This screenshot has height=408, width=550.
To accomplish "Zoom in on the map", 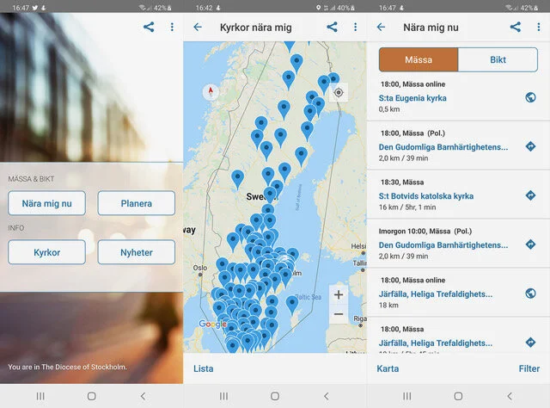I will pyautogui.click(x=339, y=294).
